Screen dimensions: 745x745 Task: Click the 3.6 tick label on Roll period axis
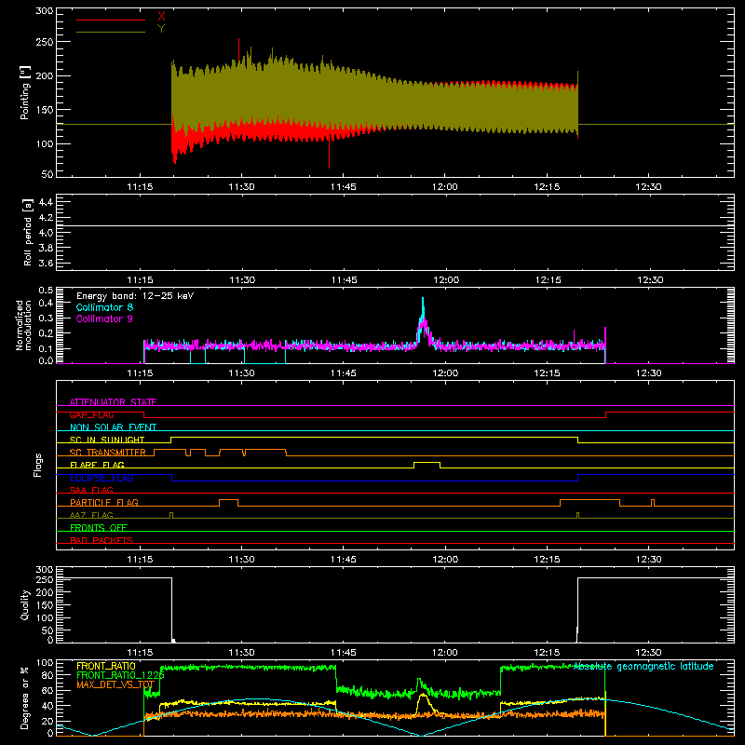click(x=46, y=263)
